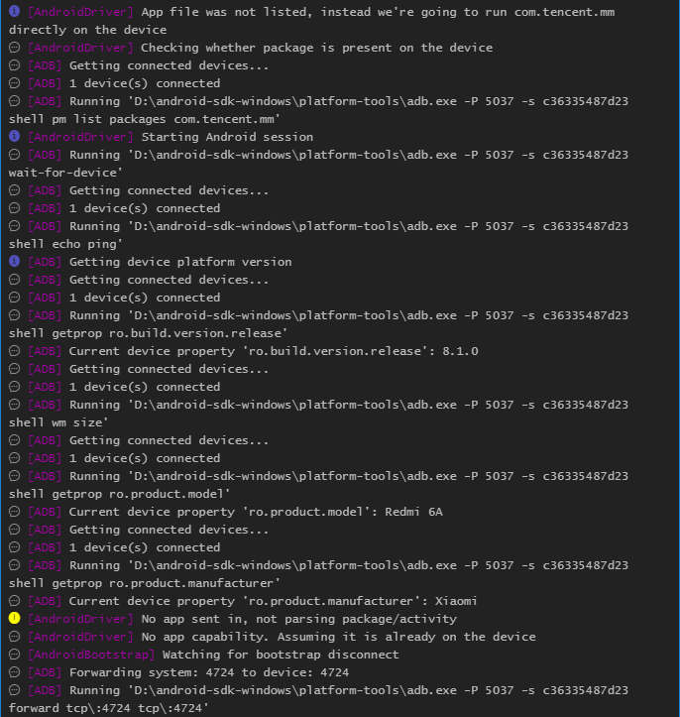
Task: Click the 'shell getprop ro.product.model' line
Action: (x=119, y=494)
